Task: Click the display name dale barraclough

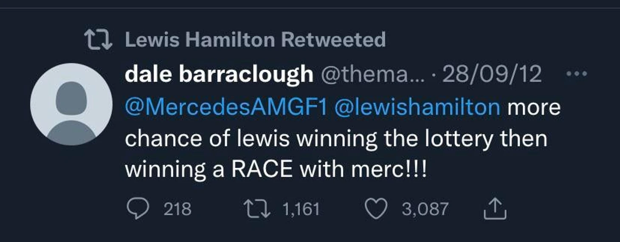Action: 219,75
